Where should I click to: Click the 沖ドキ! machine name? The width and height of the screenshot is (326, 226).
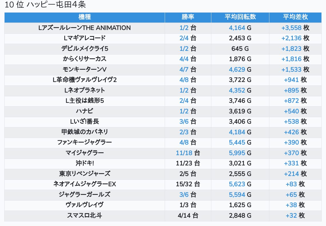(85, 163)
